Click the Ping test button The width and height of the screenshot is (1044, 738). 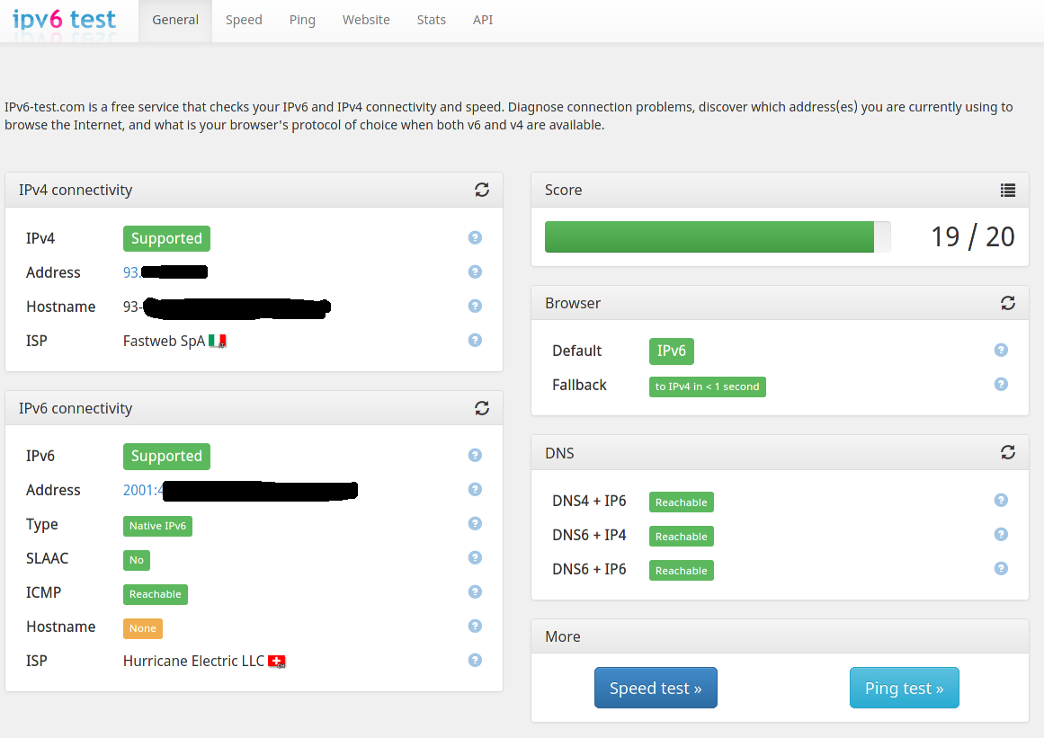tap(905, 688)
